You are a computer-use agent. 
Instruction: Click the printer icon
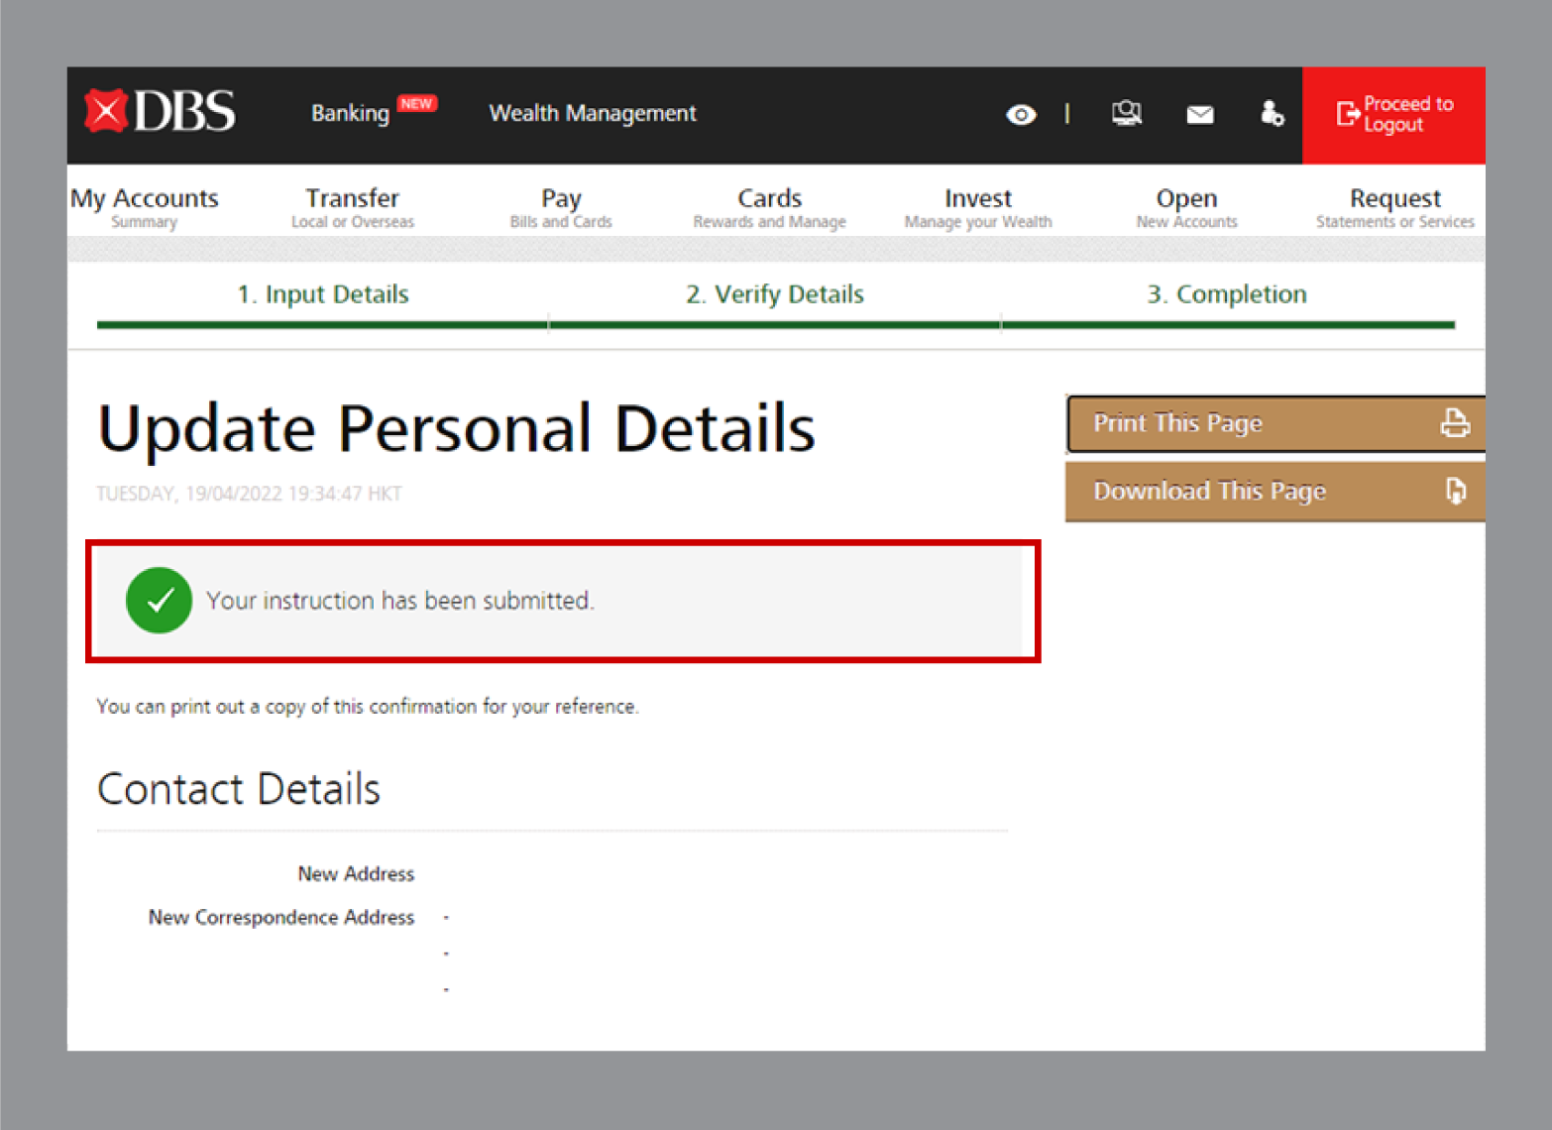point(1454,423)
